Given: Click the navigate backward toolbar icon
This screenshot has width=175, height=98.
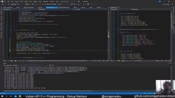Looking at the screenshot, I should [3, 4].
